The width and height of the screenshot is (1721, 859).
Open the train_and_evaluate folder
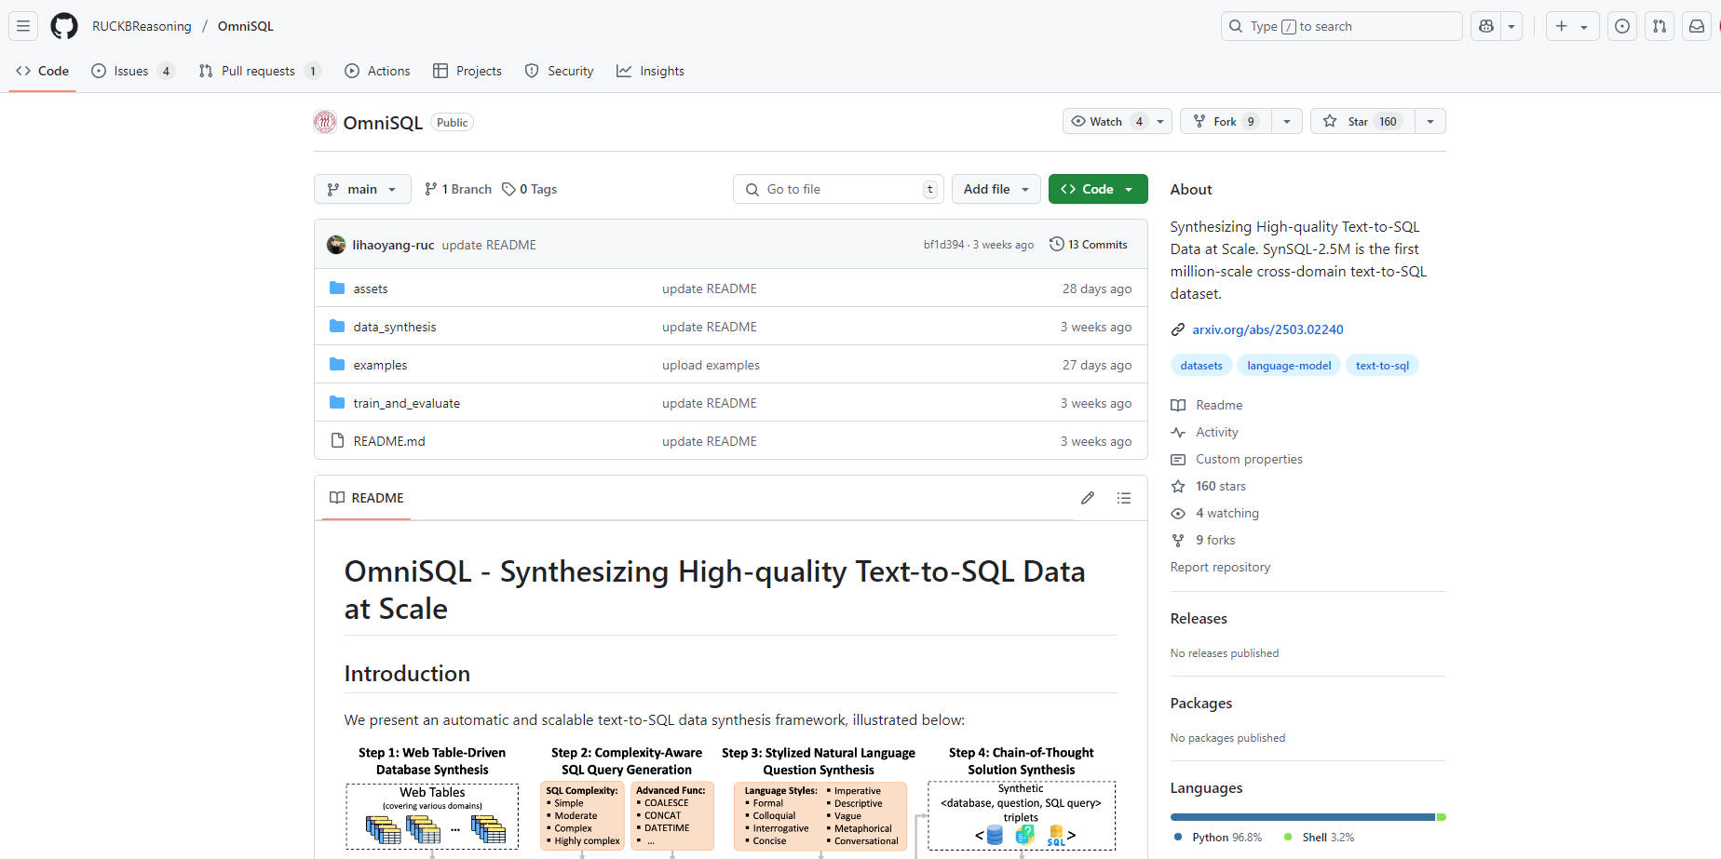406,403
